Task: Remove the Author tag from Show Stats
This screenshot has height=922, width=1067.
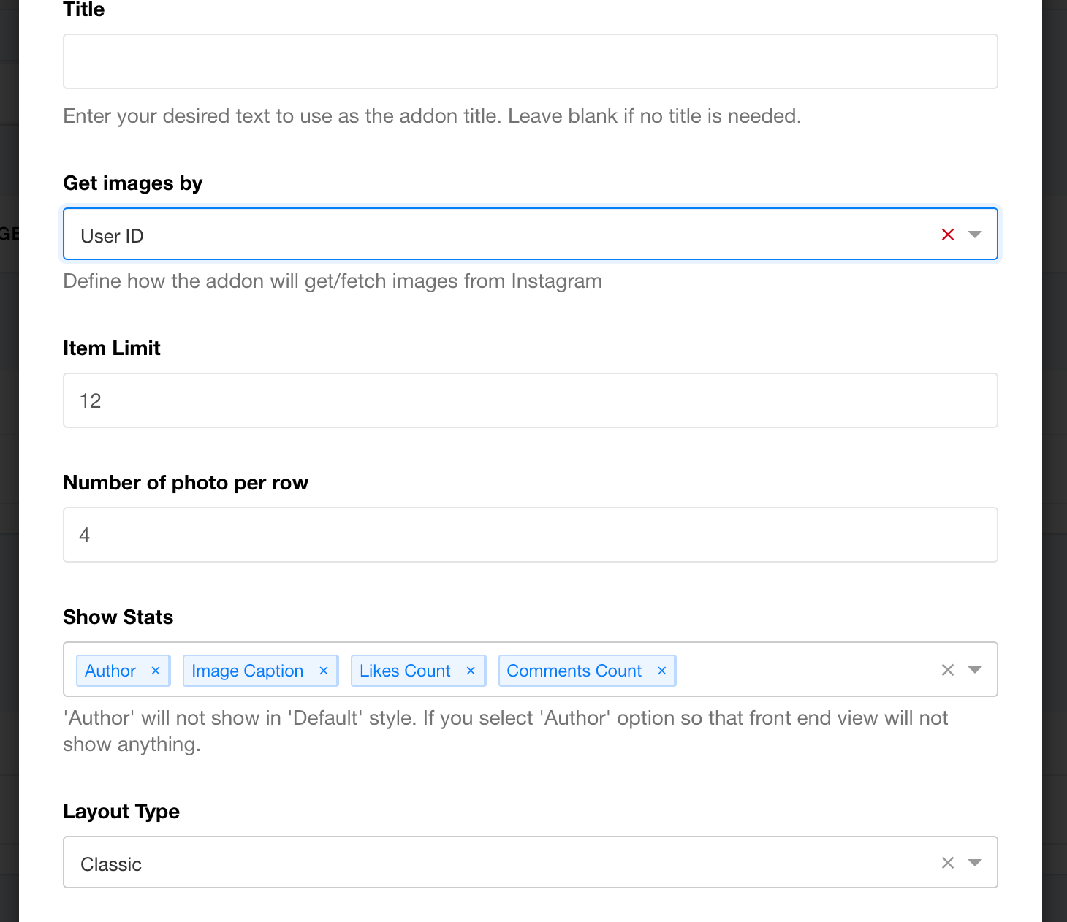Action: click(155, 670)
